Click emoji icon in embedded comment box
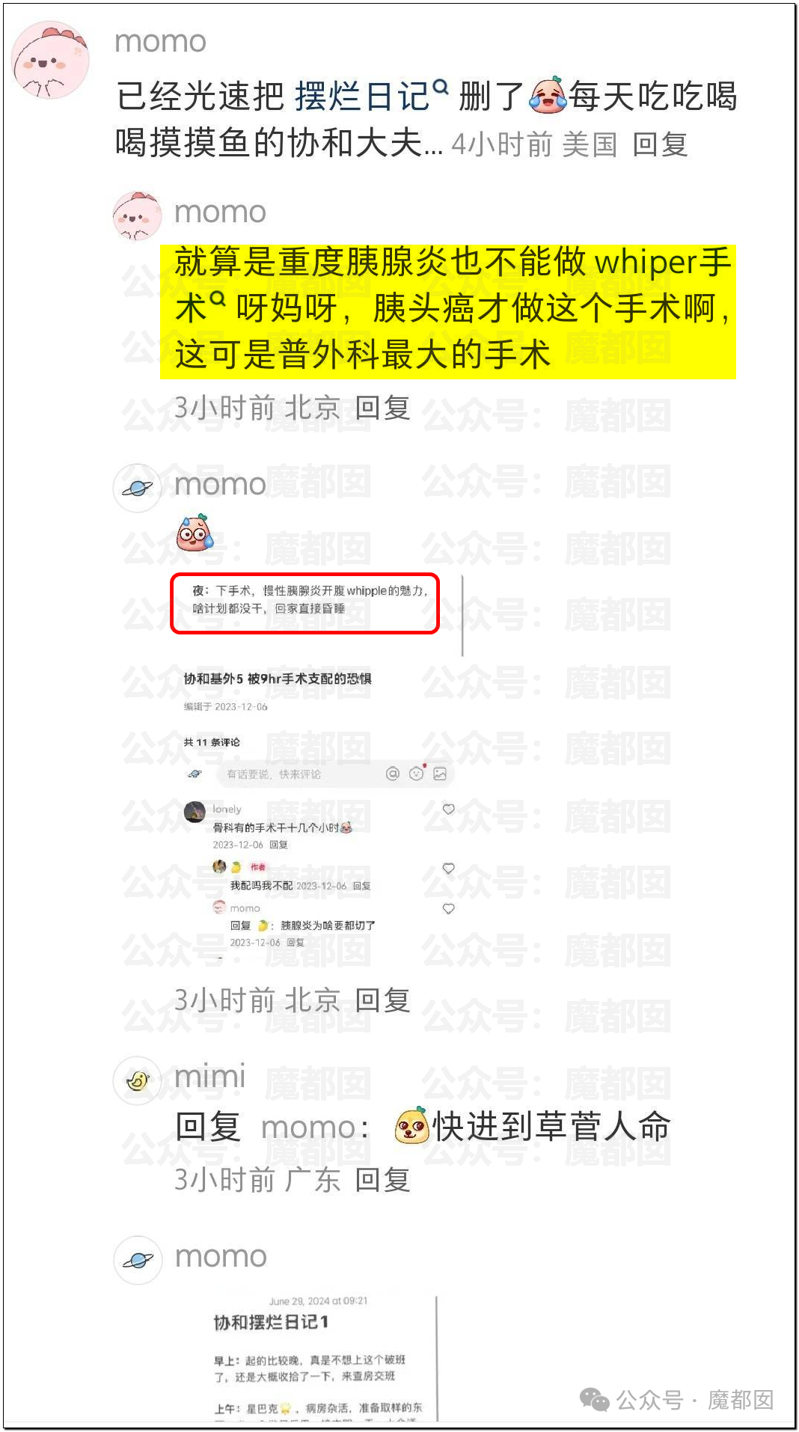Image resolution: width=799 pixels, height=1432 pixels. 417,774
